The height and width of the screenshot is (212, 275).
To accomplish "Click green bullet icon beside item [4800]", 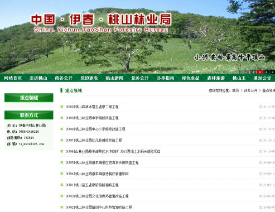I will coord(62,107).
